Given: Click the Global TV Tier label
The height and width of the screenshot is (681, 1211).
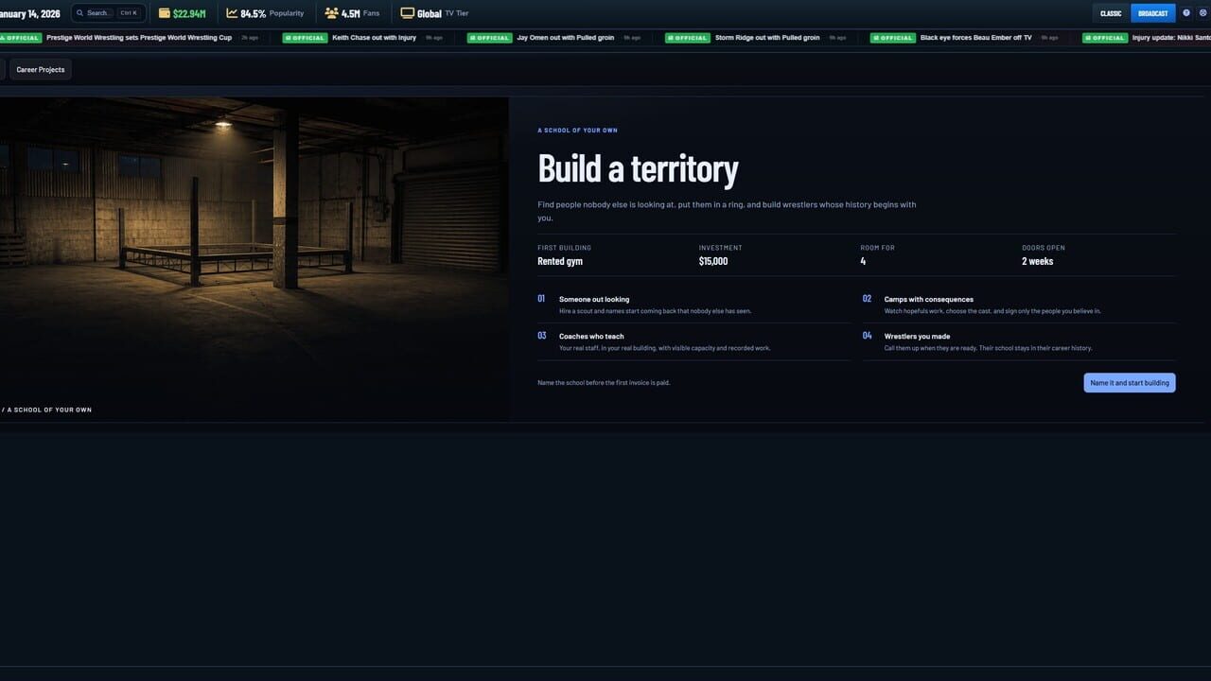Looking at the screenshot, I should (x=443, y=13).
